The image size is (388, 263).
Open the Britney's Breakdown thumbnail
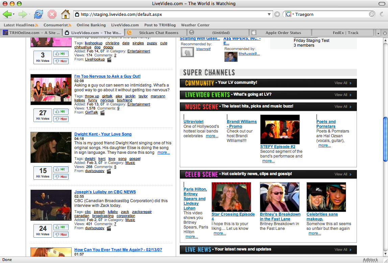(280, 197)
